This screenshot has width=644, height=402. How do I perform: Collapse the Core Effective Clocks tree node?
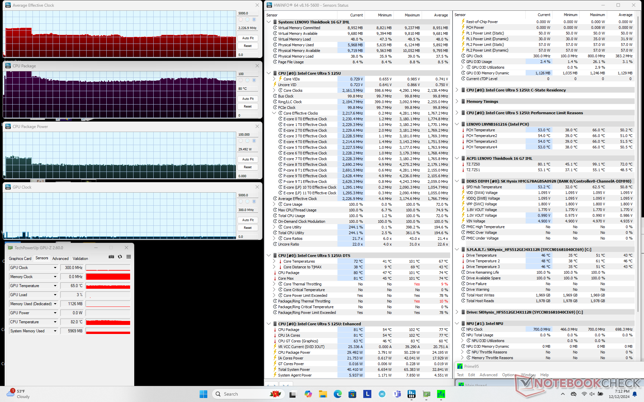pyautogui.click(x=274, y=113)
